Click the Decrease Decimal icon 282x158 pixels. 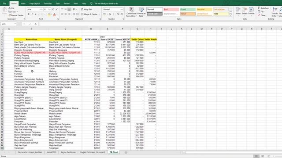pos(122,14)
